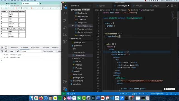
Task: Click the feedback icon in the status bar
Action: [x=171, y=94]
